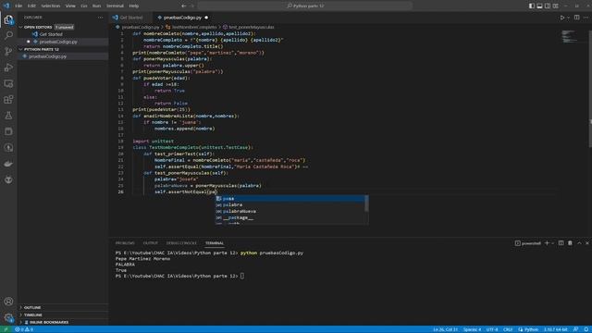Select 'palabraNueva' from autocomplete suggestions

click(290, 212)
